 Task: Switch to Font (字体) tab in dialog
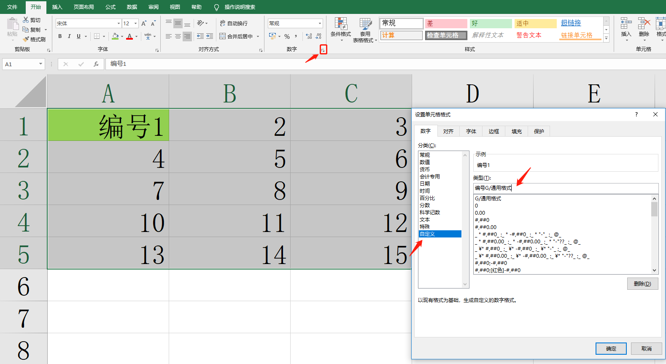[471, 131]
